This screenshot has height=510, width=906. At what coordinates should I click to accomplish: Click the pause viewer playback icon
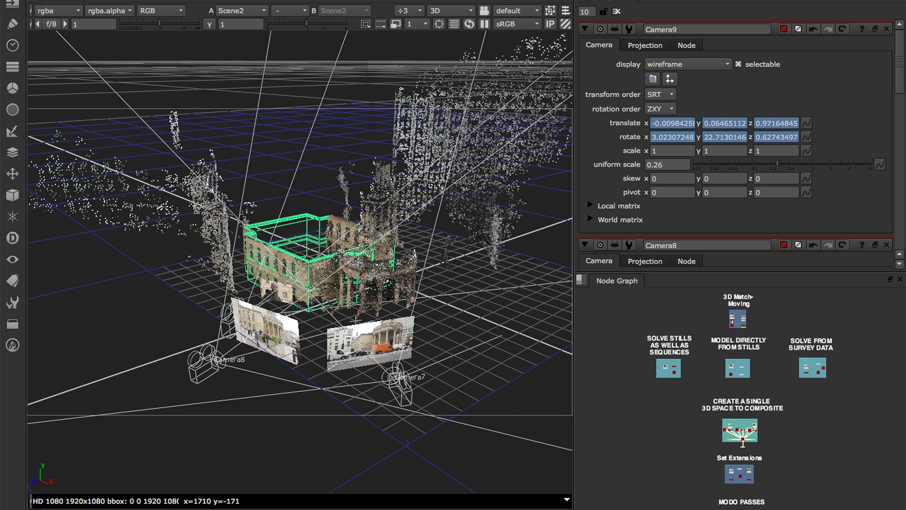(x=484, y=24)
